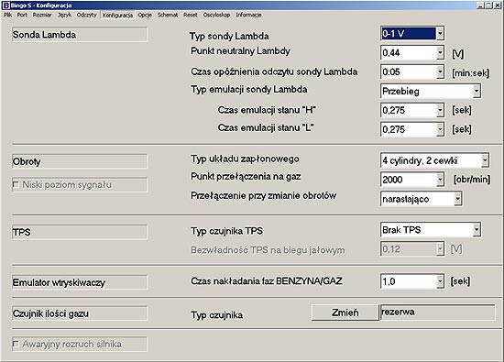Open the Informacje menu
The image size is (504, 362).
pyautogui.click(x=248, y=15)
